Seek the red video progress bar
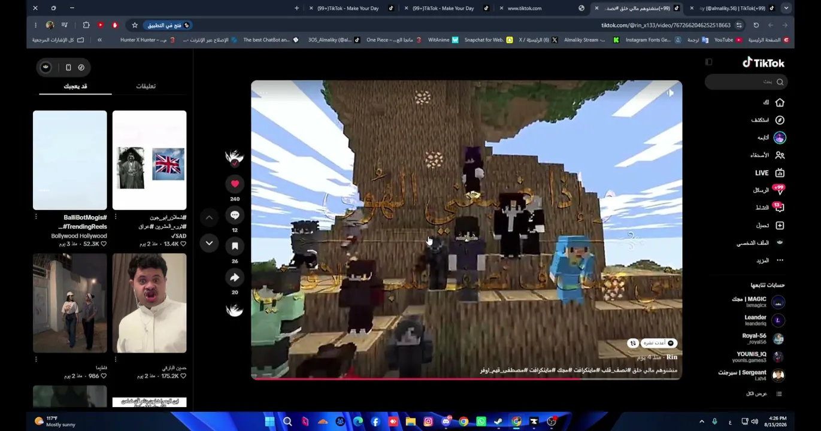Screen dimensions: 821x431 [466, 378]
